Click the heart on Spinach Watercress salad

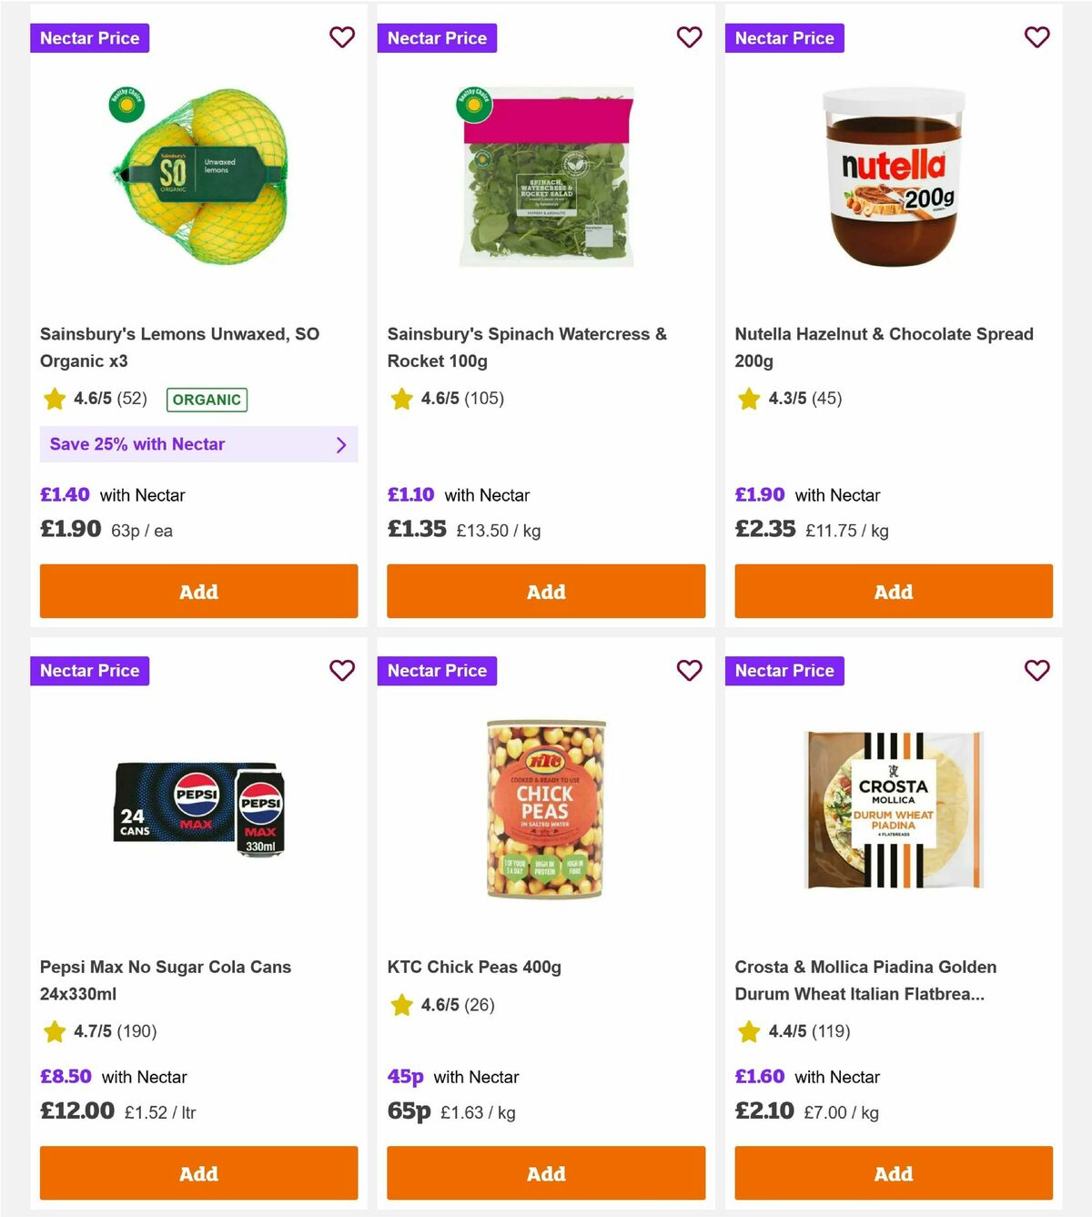(x=690, y=37)
